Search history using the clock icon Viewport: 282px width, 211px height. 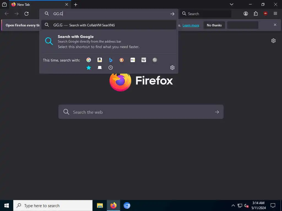coord(111,68)
